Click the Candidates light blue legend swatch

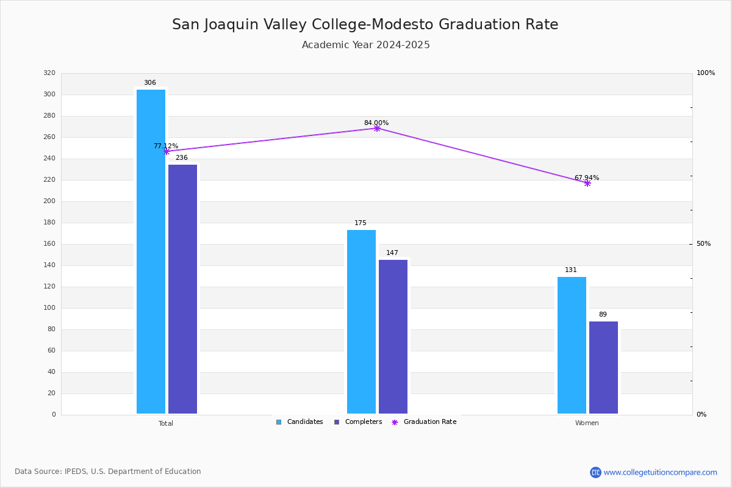(x=279, y=422)
